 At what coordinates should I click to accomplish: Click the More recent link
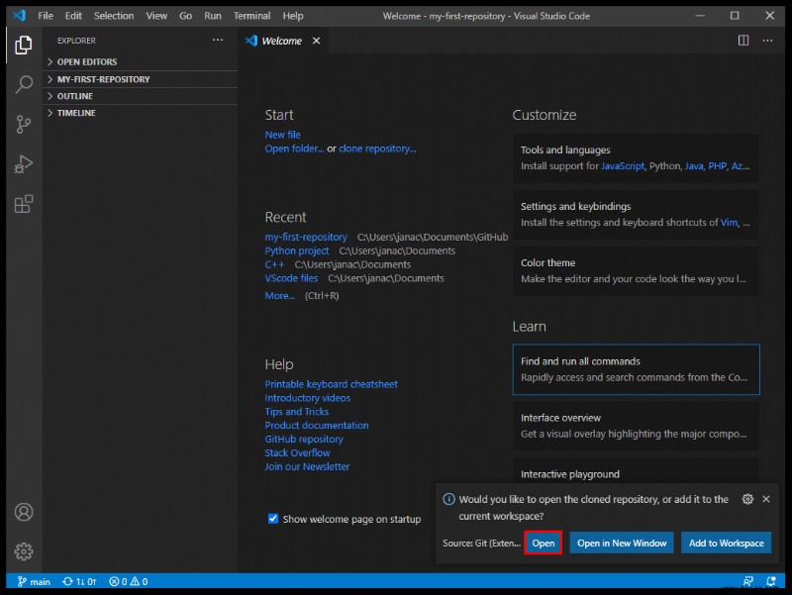(x=279, y=295)
